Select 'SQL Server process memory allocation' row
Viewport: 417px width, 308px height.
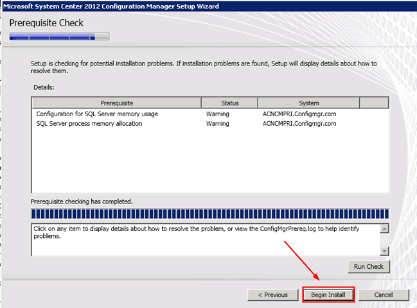click(210, 123)
